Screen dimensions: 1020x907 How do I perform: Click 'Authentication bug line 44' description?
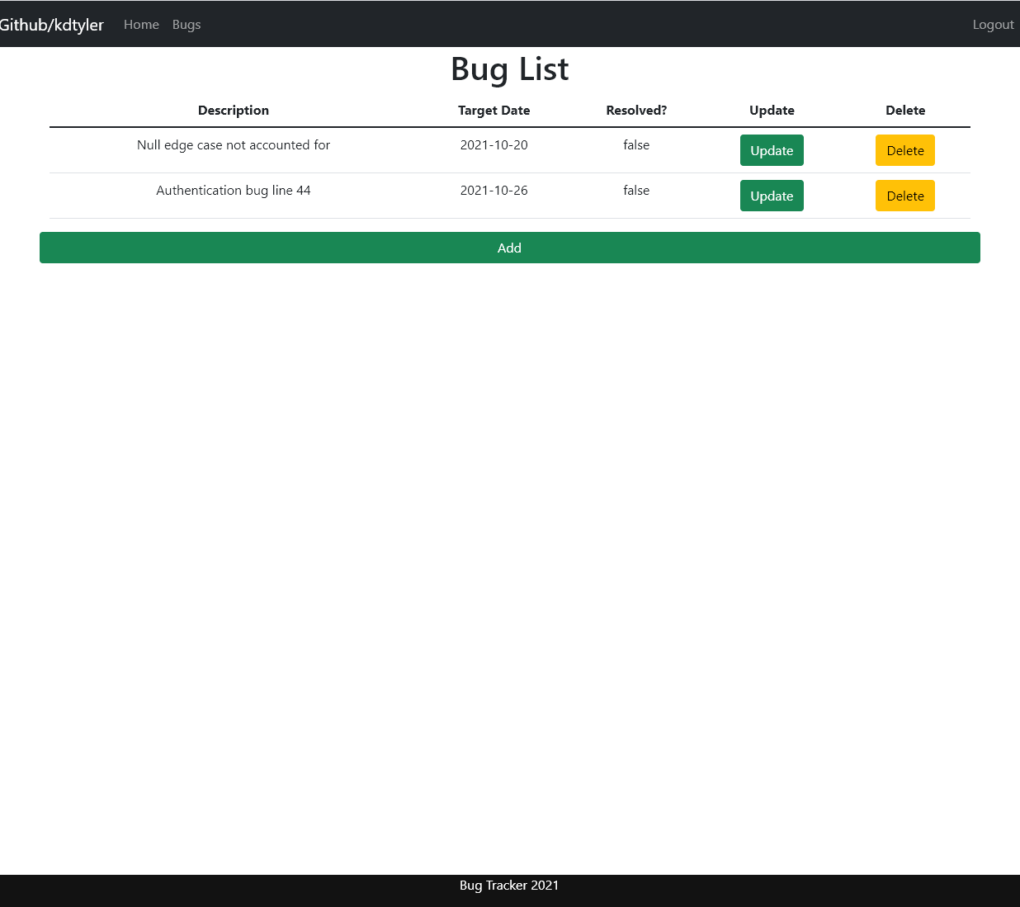[x=234, y=191]
